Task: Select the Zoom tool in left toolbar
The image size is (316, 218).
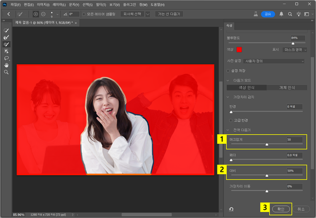Action: (x=6, y=72)
